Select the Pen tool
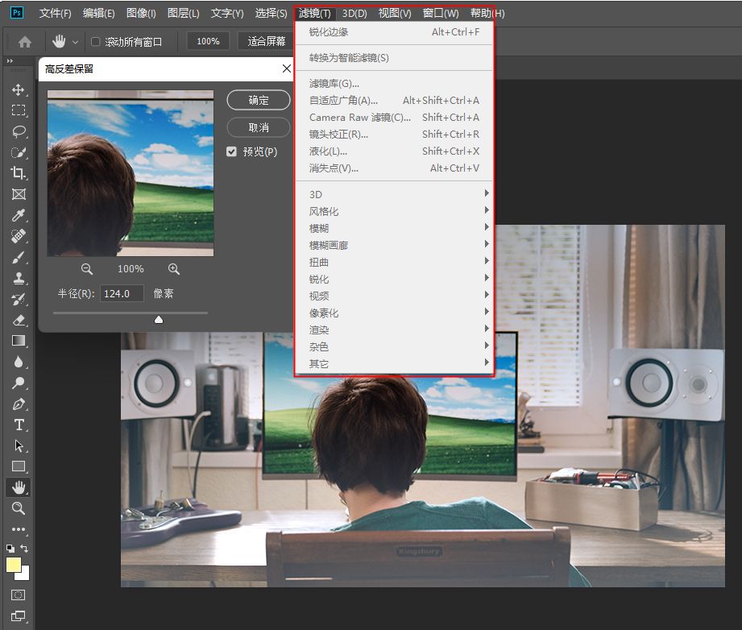 click(x=19, y=404)
